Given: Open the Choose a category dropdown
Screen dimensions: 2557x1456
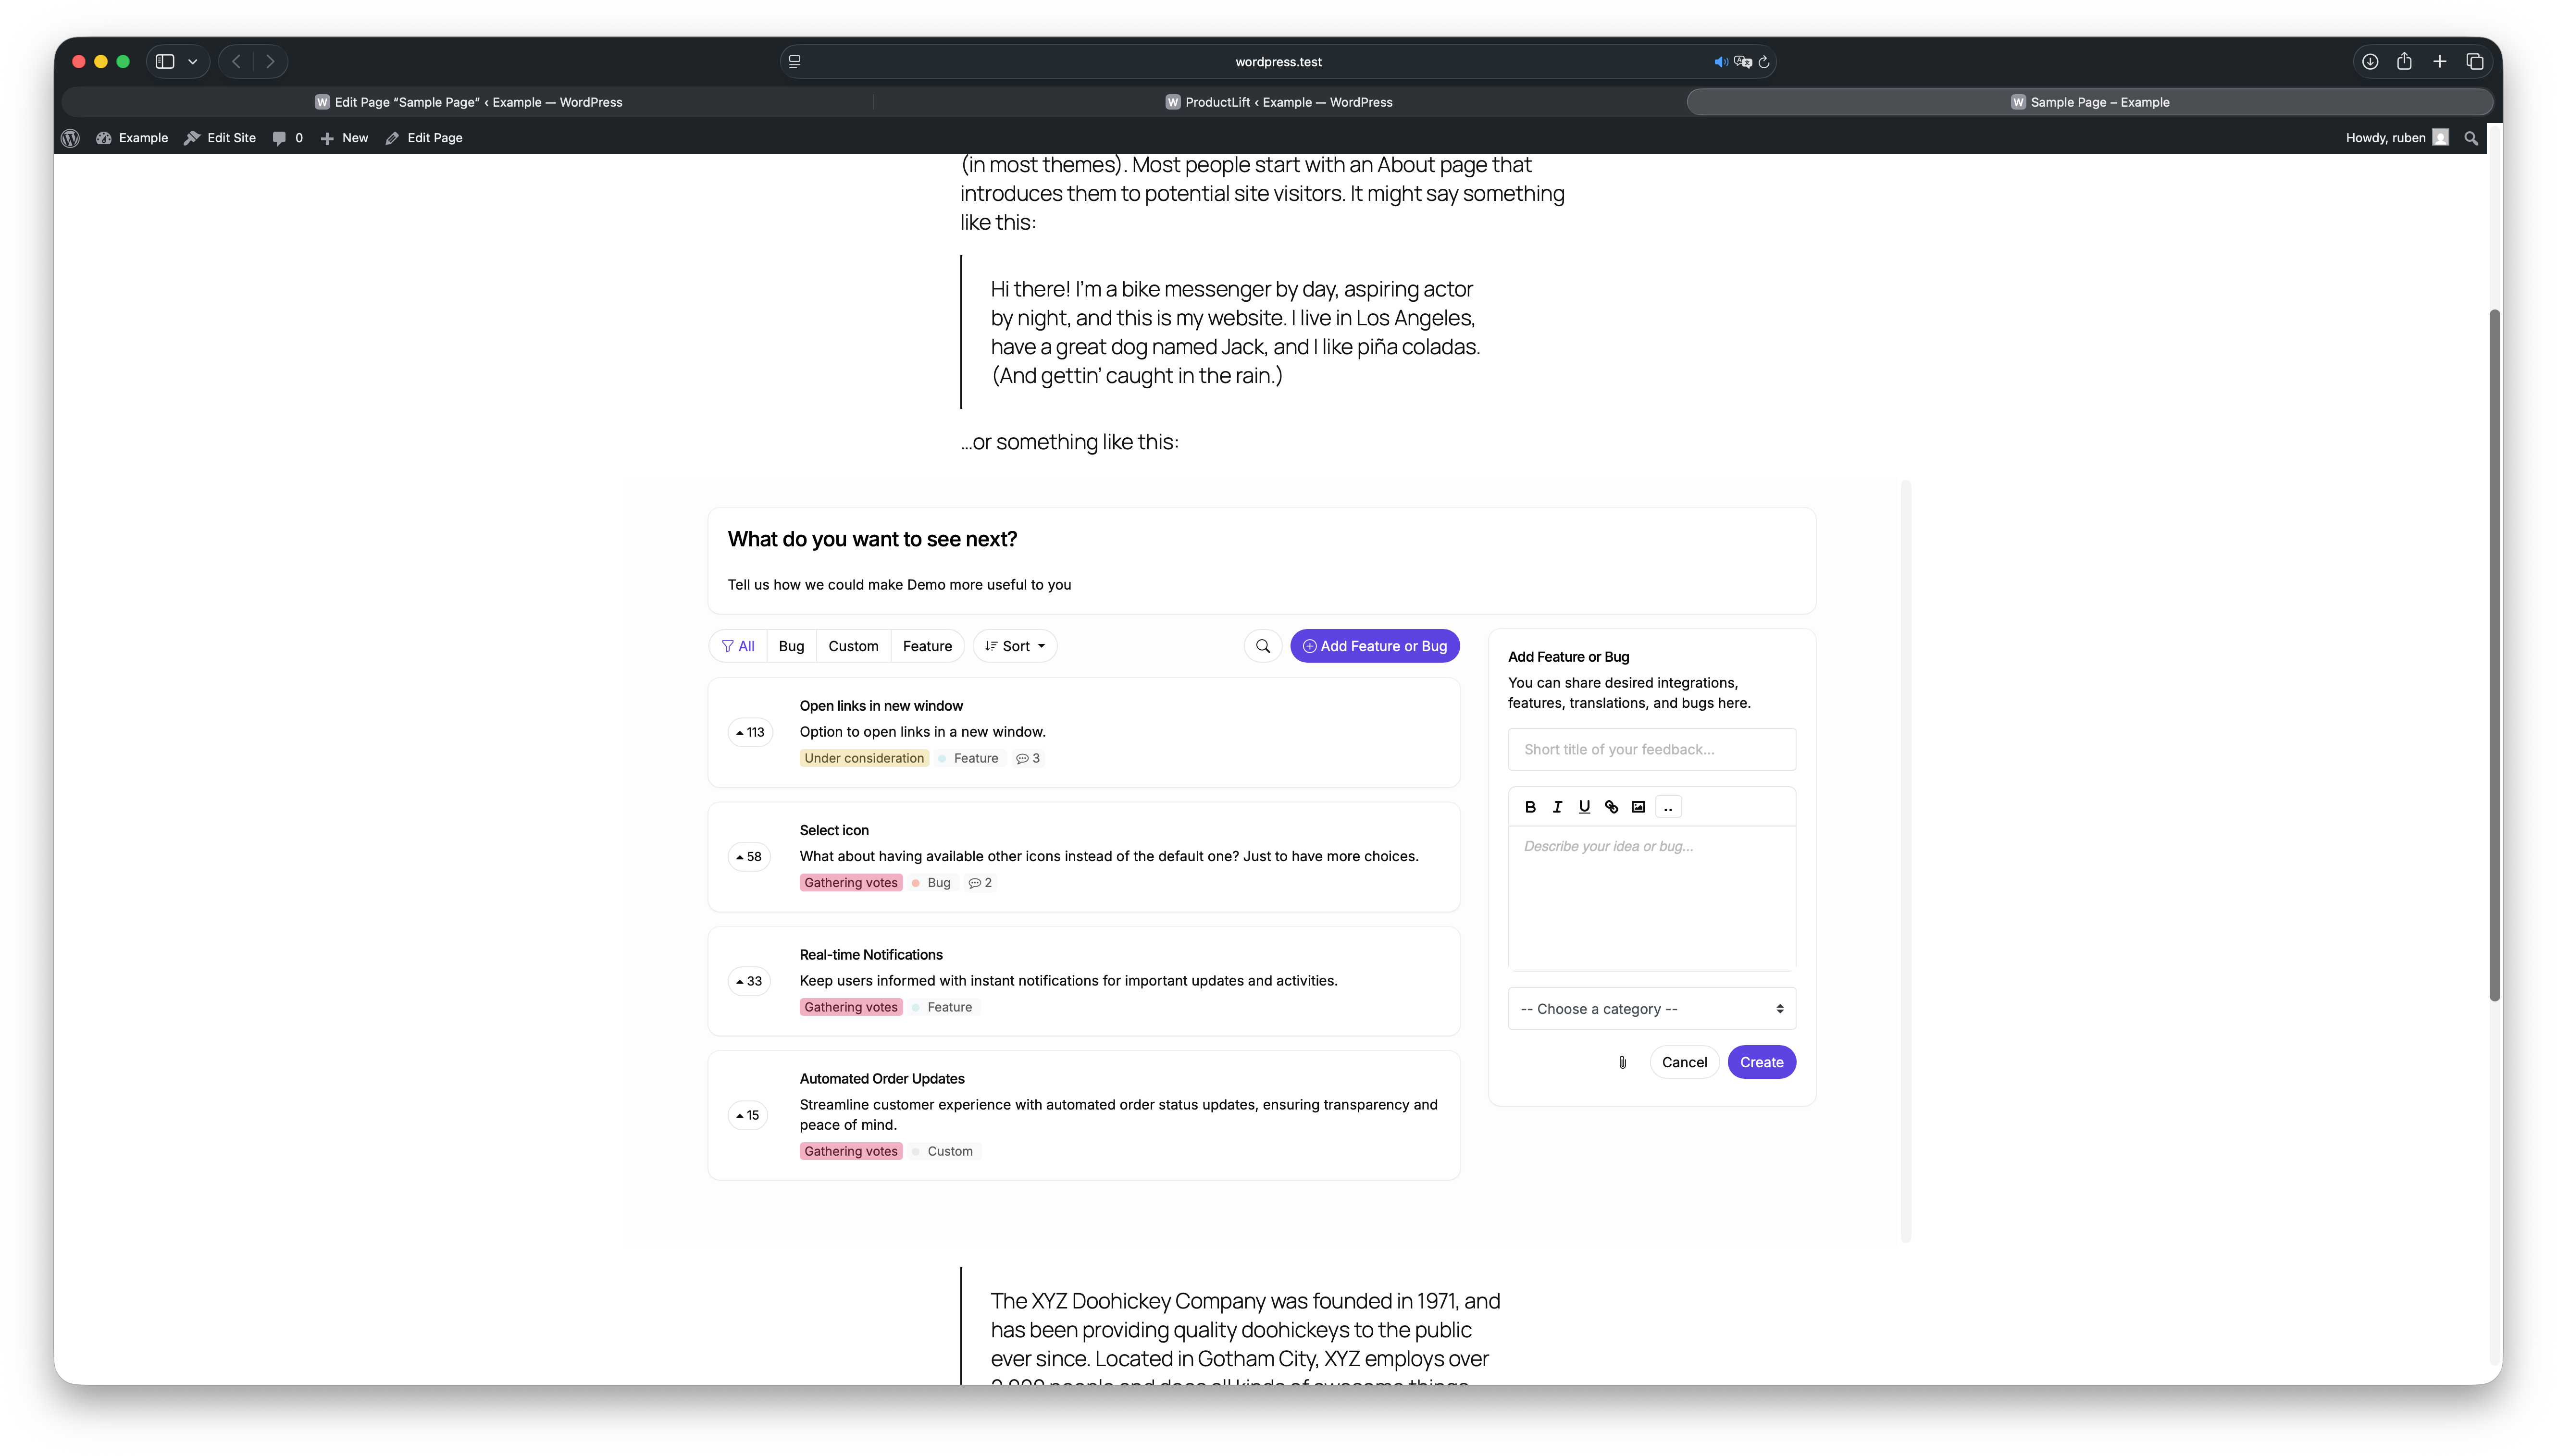Looking at the screenshot, I should click(1652, 1009).
